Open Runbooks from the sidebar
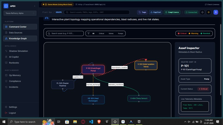The image size is (223, 125). click(20, 63)
